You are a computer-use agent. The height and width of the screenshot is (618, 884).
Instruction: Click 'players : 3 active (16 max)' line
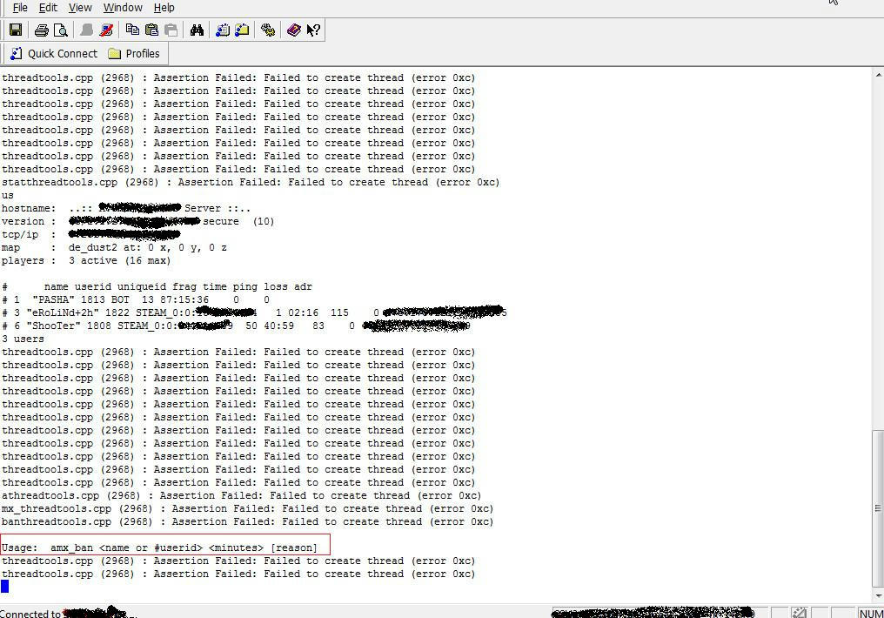tap(85, 260)
